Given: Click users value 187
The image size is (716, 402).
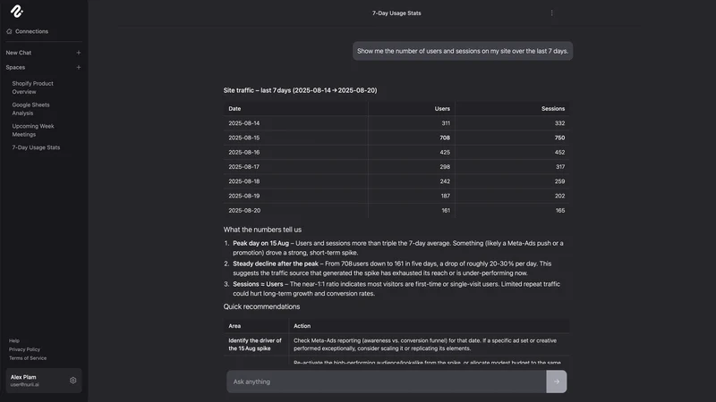Looking at the screenshot, I should [x=445, y=196].
